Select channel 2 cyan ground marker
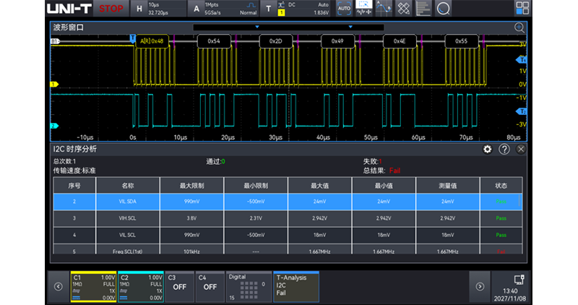Image resolution: width=578 pixels, height=305 pixels. [x=54, y=126]
